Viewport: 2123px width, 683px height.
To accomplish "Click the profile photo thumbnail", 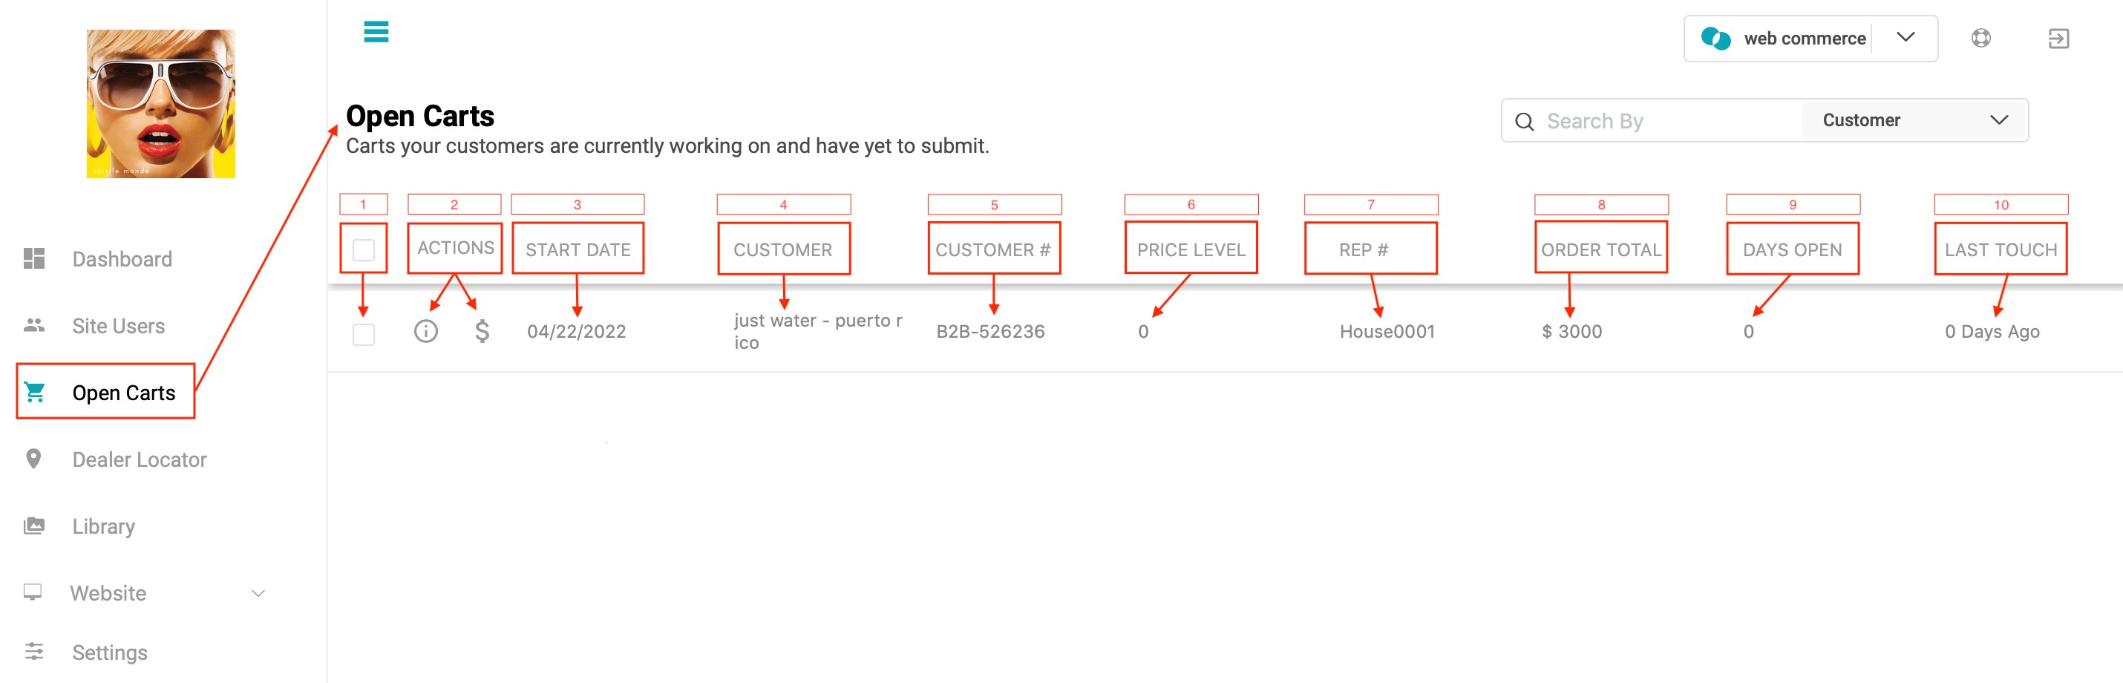I will click(x=160, y=104).
